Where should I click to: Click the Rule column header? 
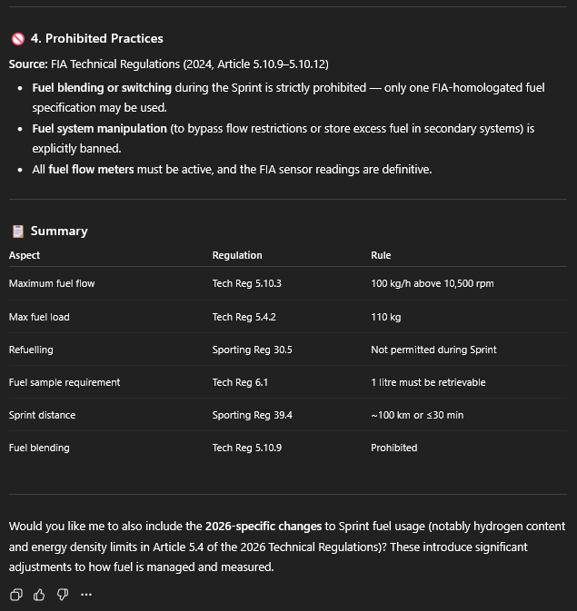pyautogui.click(x=381, y=255)
